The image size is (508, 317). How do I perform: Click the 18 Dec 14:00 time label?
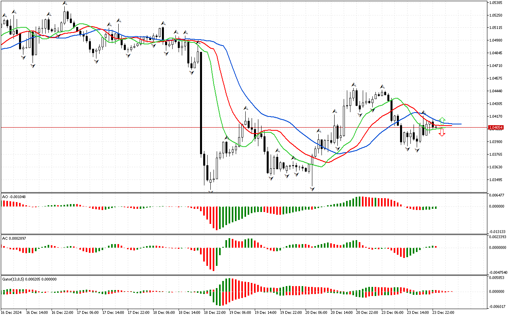[190, 313]
